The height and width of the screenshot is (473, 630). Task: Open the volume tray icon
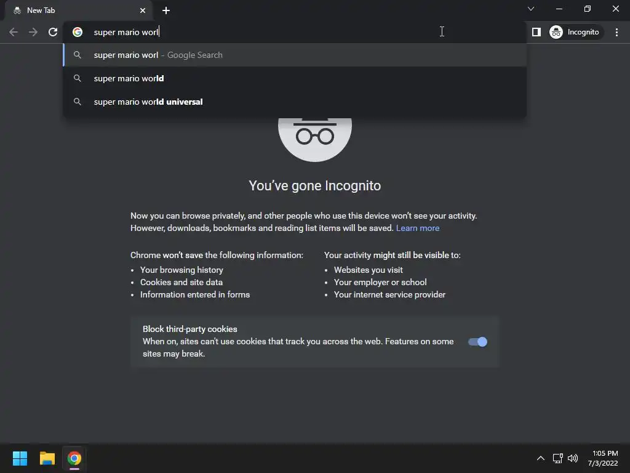573,458
